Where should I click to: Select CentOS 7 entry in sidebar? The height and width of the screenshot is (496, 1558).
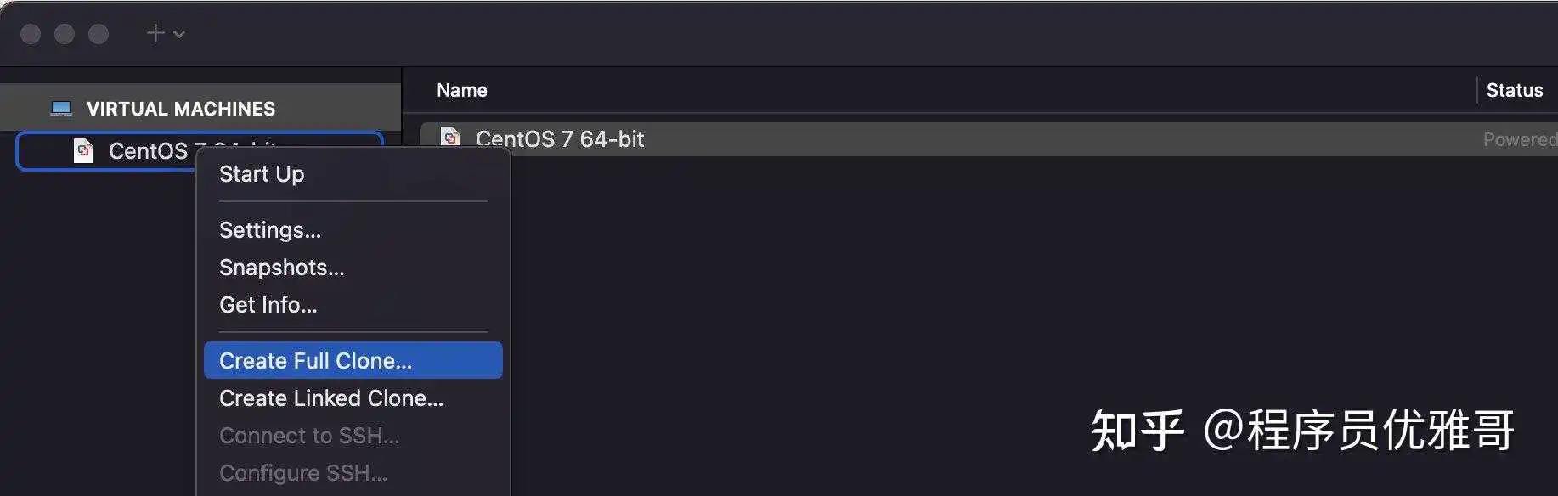[x=200, y=151]
